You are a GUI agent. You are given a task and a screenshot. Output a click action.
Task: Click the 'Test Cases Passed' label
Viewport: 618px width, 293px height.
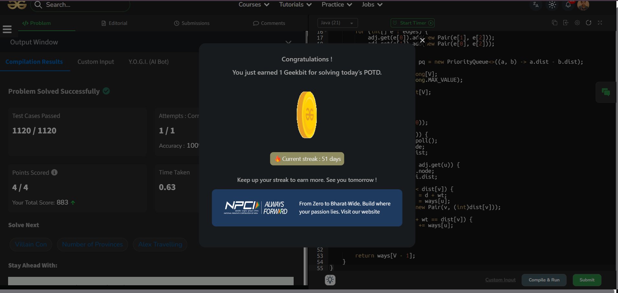pos(36,116)
